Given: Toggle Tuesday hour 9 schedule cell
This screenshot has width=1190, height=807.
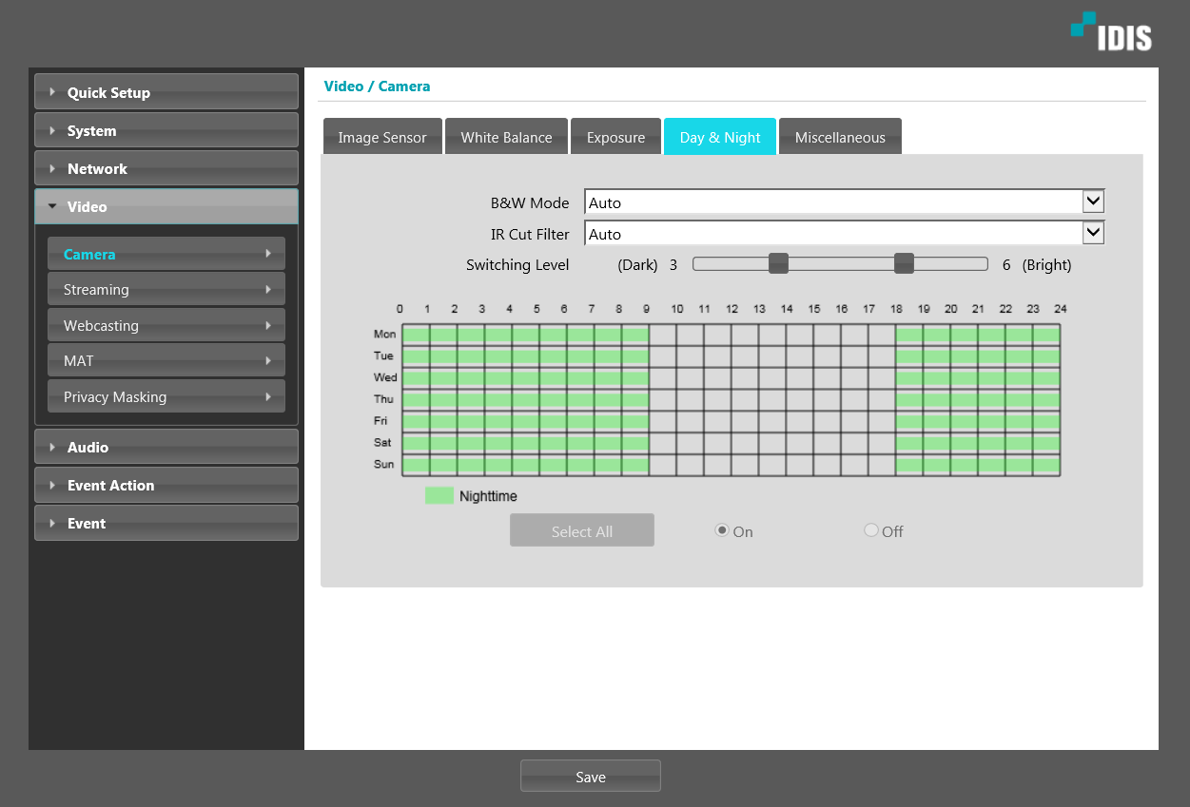Looking at the screenshot, I should point(662,356).
